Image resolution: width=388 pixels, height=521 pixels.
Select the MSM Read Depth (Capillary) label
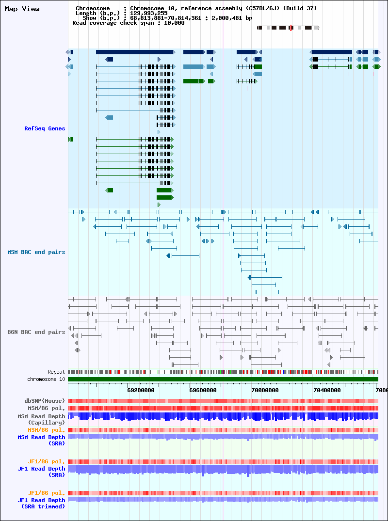pos(42,419)
